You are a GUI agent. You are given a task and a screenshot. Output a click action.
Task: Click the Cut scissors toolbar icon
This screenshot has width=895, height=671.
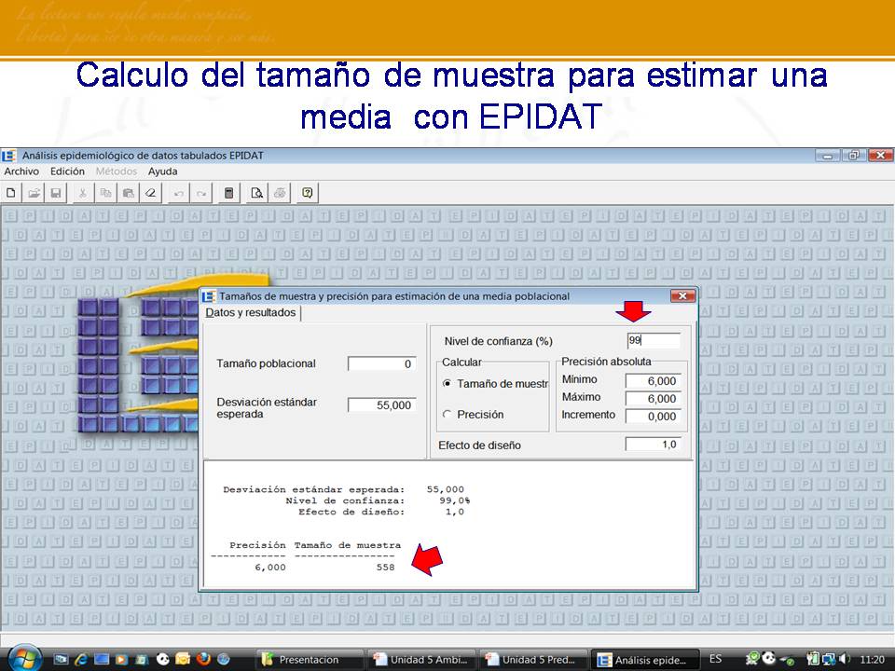83,193
